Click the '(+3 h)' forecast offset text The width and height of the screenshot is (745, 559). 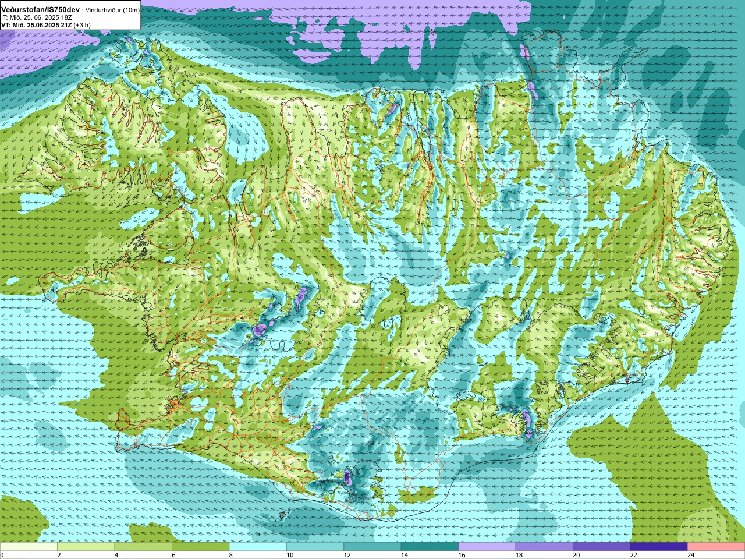pyautogui.click(x=82, y=25)
